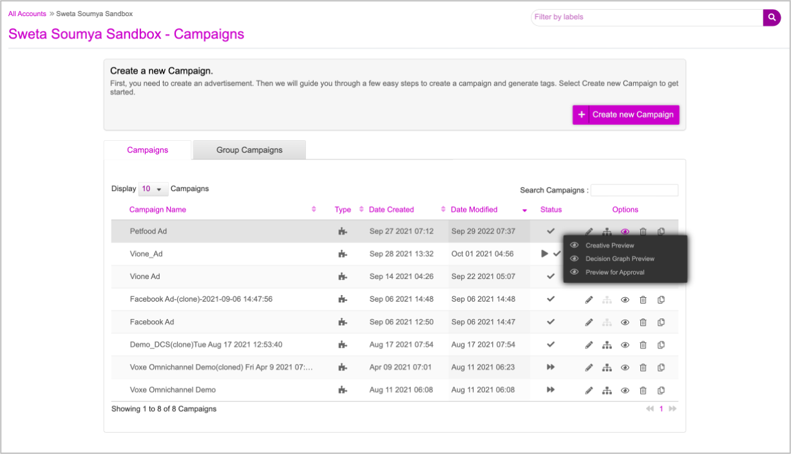Follow the All Accounts breadcrumb link
The image size is (791, 454).
click(27, 14)
